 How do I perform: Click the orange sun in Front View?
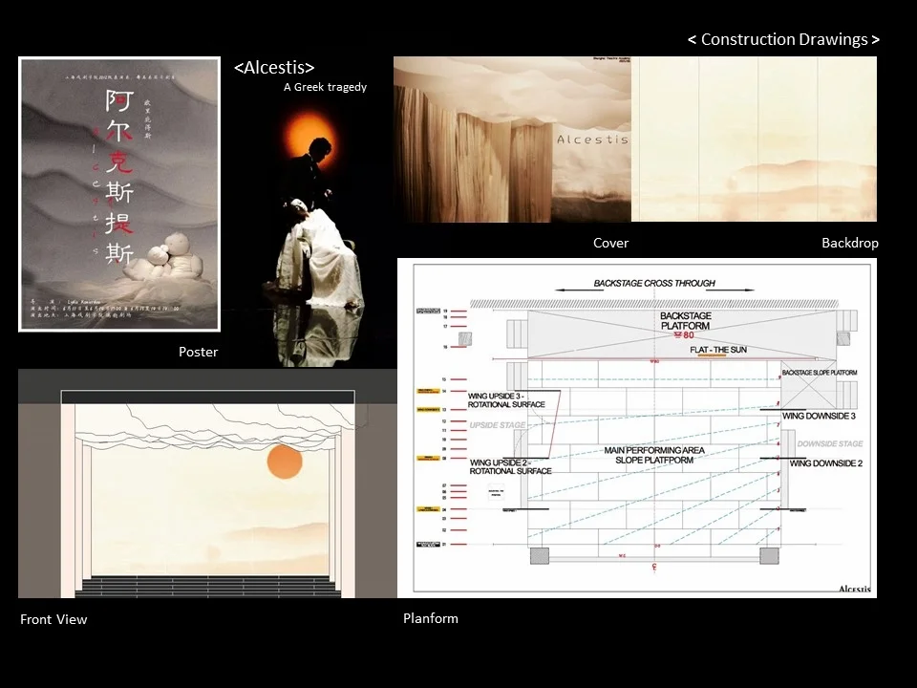pyautogui.click(x=285, y=461)
